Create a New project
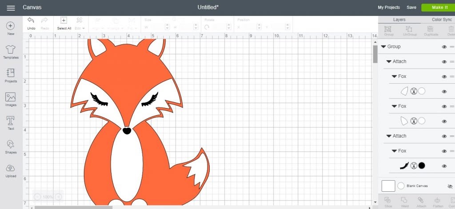 click(x=11, y=29)
